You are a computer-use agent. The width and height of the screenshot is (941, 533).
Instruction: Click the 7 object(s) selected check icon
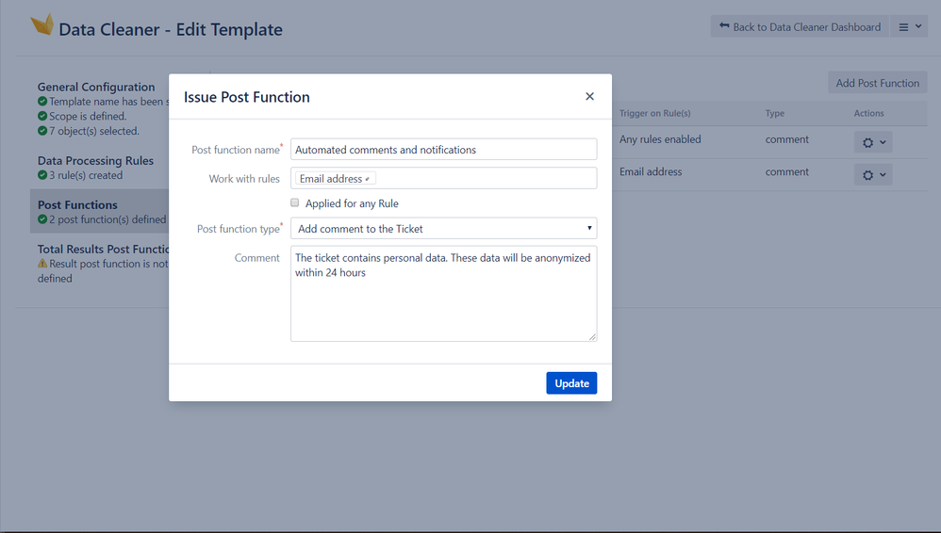42,130
